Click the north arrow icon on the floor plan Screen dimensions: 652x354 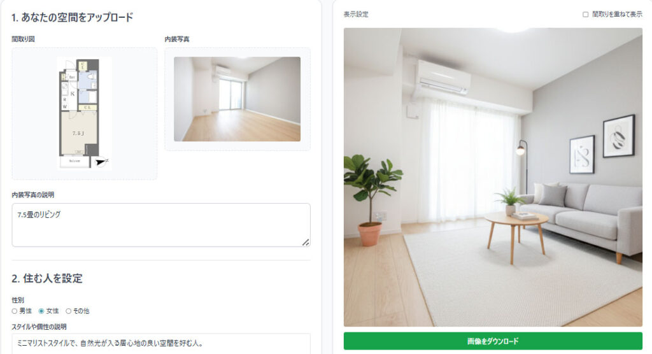pyautogui.click(x=101, y=162)
